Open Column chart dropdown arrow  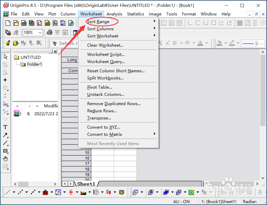52,192
